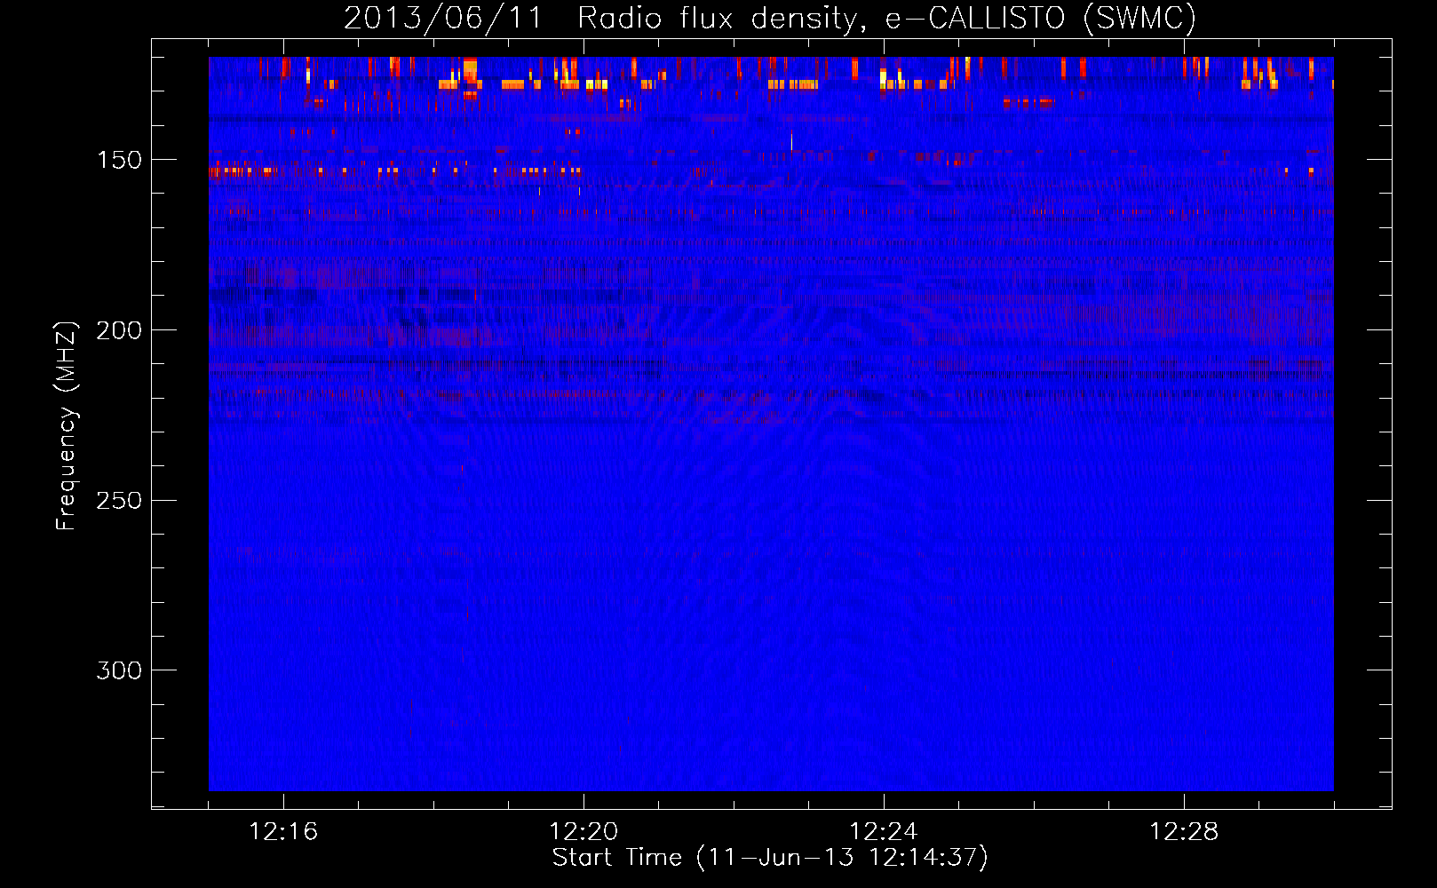Click the '250' frequency tick label
This screenshot has width=1437, height=888.
(x=119, y=500)
